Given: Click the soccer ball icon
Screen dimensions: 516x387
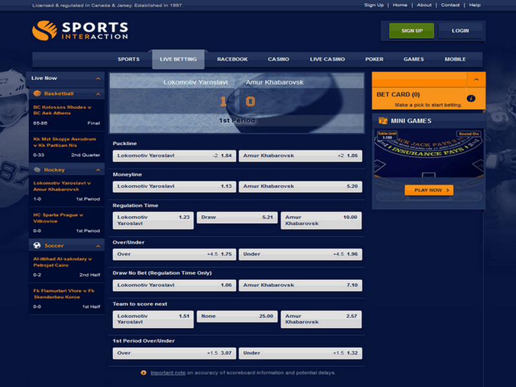Looking at the screenshot, I should click(x=37, y=246).
